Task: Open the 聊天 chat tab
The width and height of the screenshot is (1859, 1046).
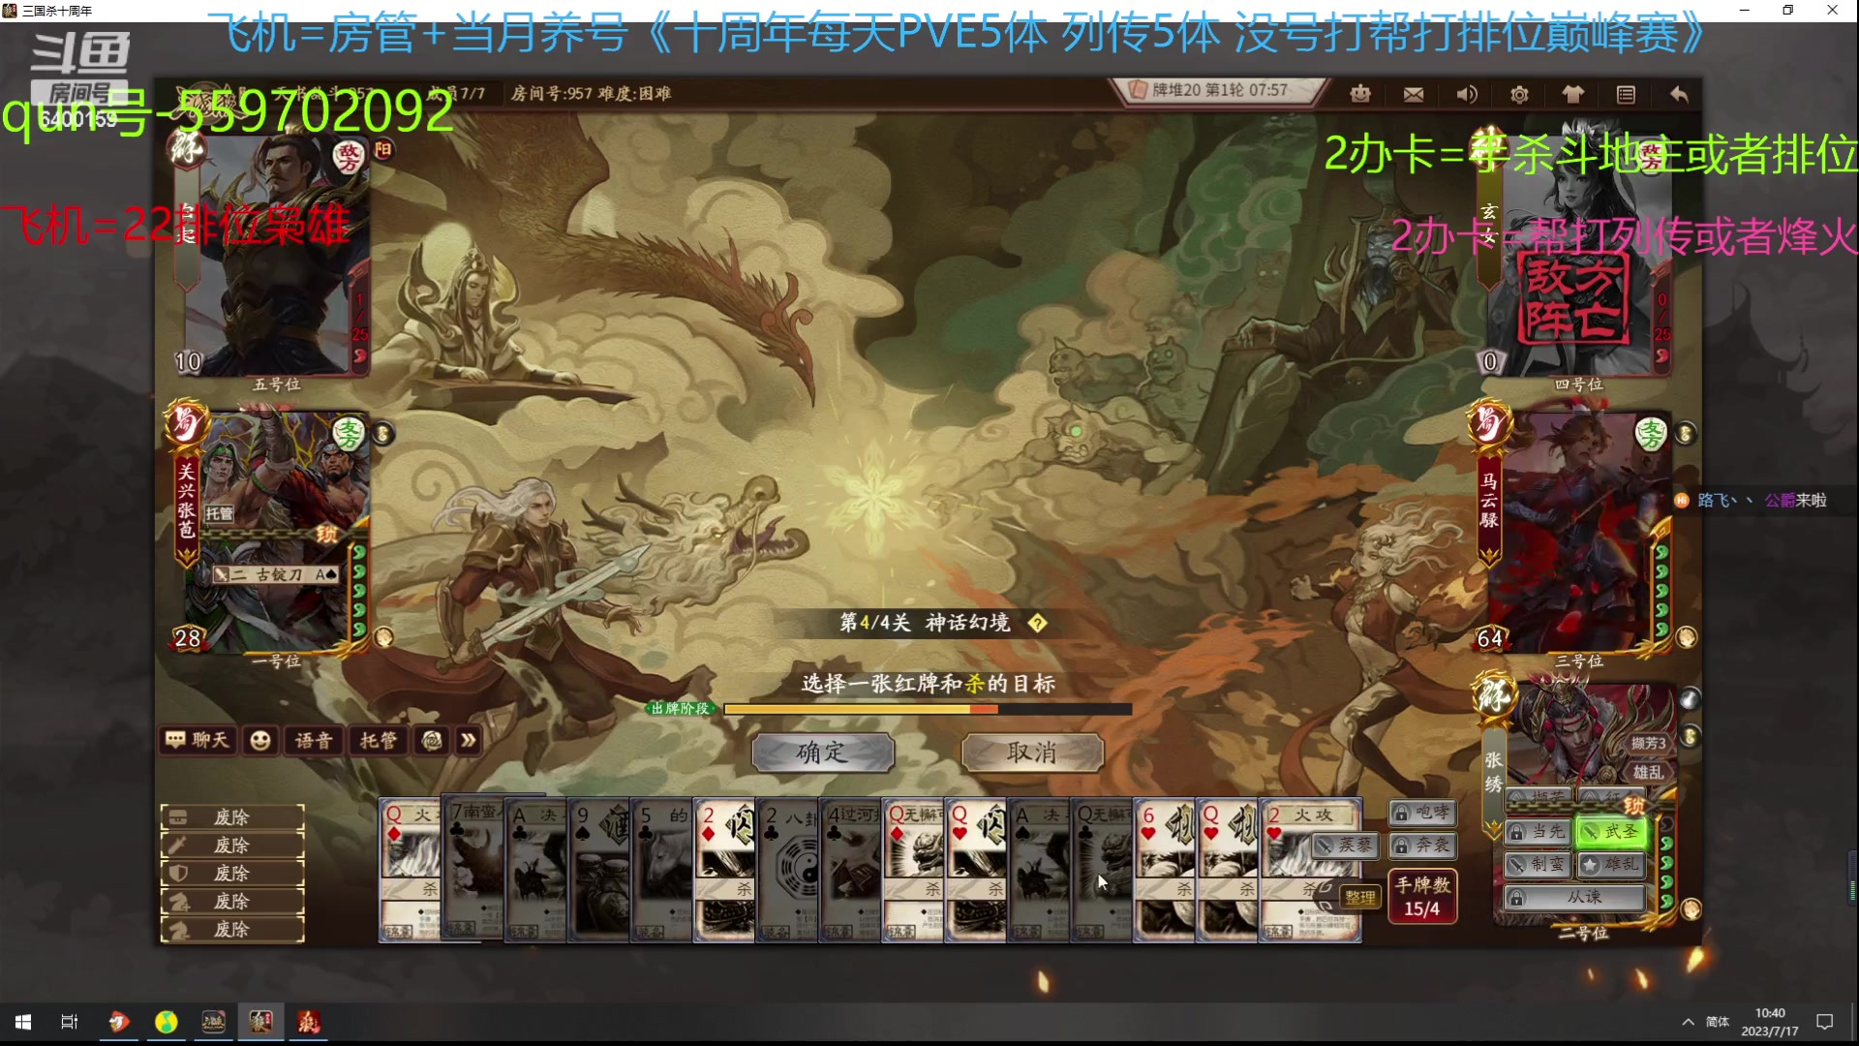Action: click(x=198, y=741)
